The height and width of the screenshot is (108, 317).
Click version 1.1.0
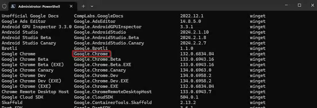(x=187, y=48)
